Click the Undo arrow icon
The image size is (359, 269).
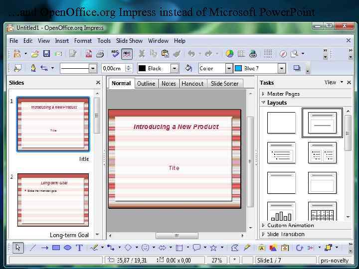point(191,54)
